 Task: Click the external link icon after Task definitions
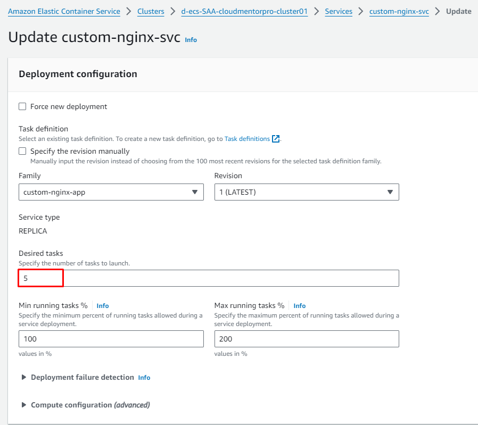coord(276,139)
